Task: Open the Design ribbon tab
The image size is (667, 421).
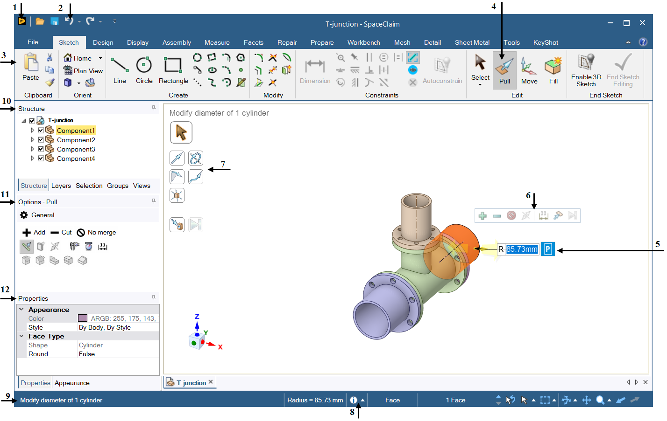Action: tap(103, 42)
